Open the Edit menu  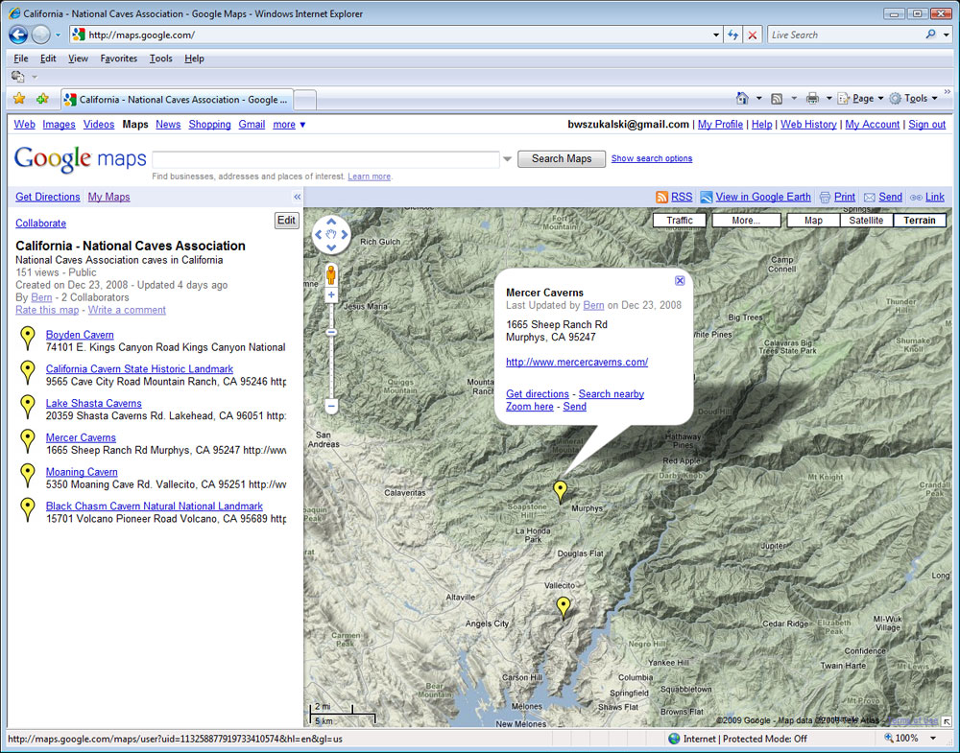coord(48,59)
